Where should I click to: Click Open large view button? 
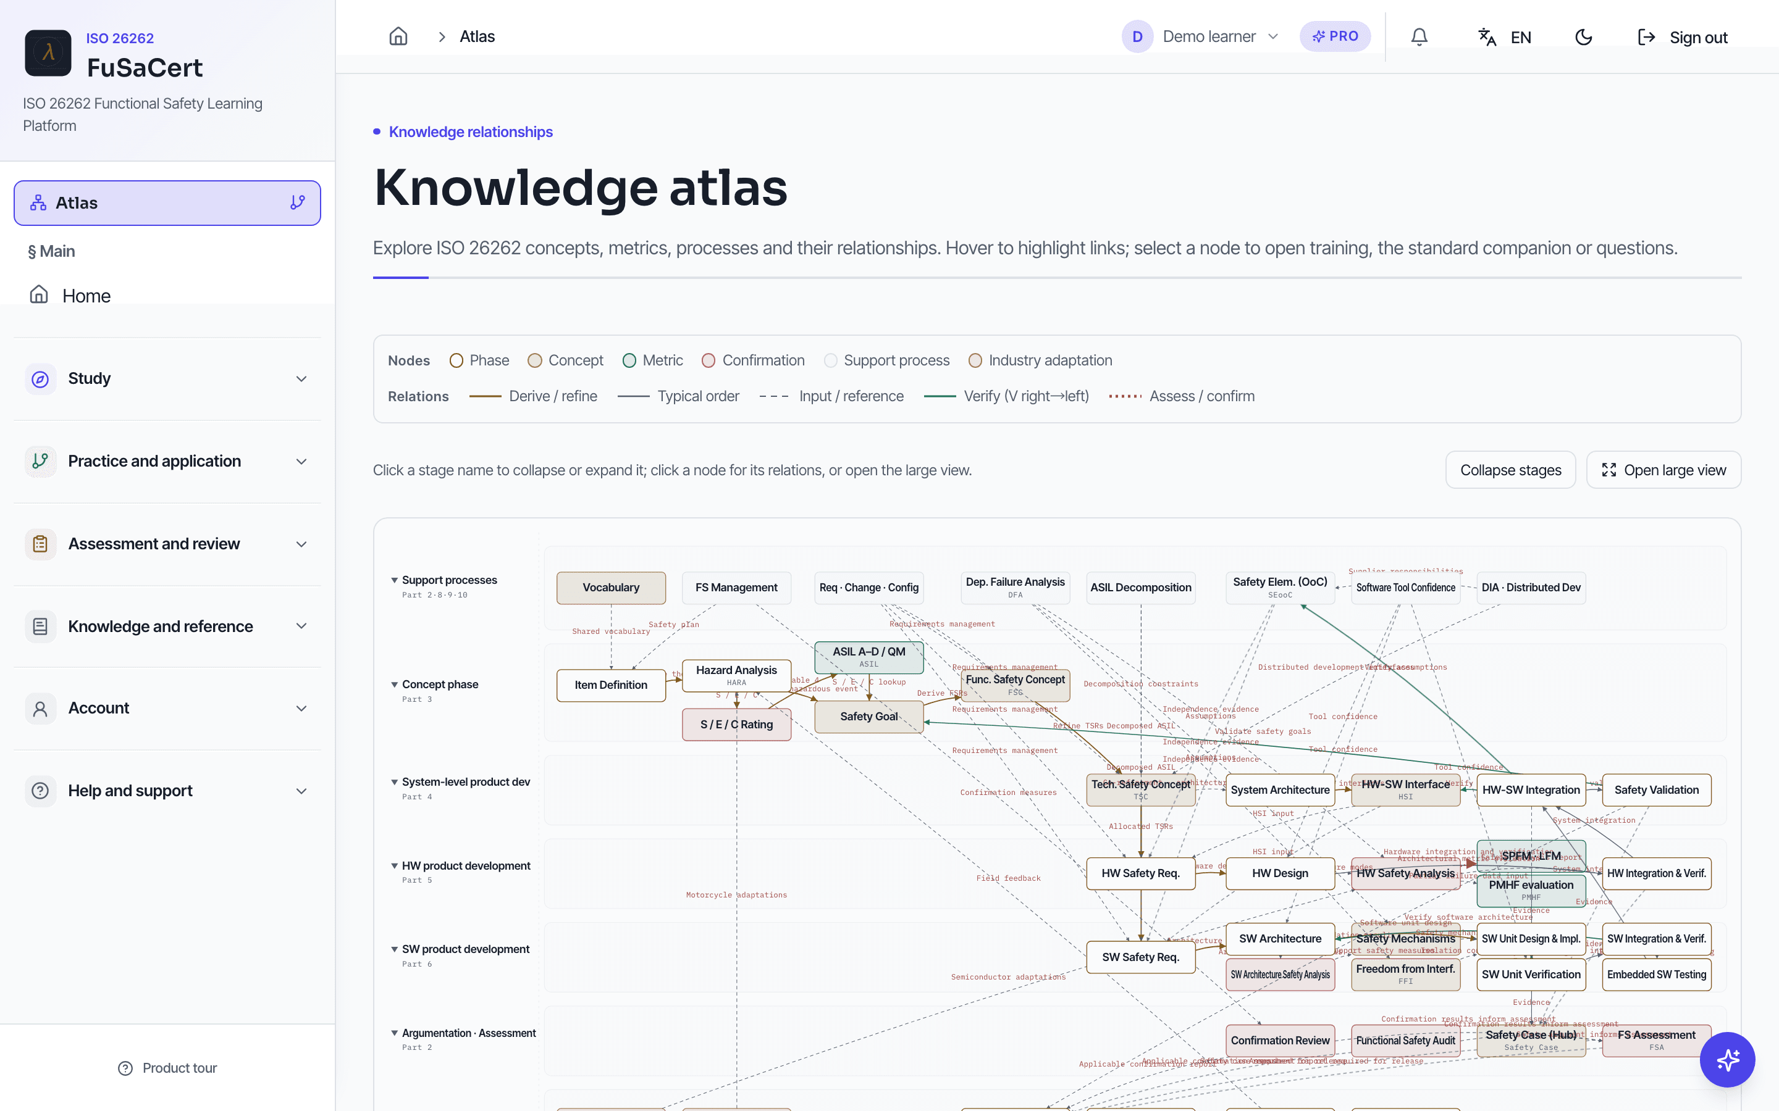click(x=1663, y=470)
